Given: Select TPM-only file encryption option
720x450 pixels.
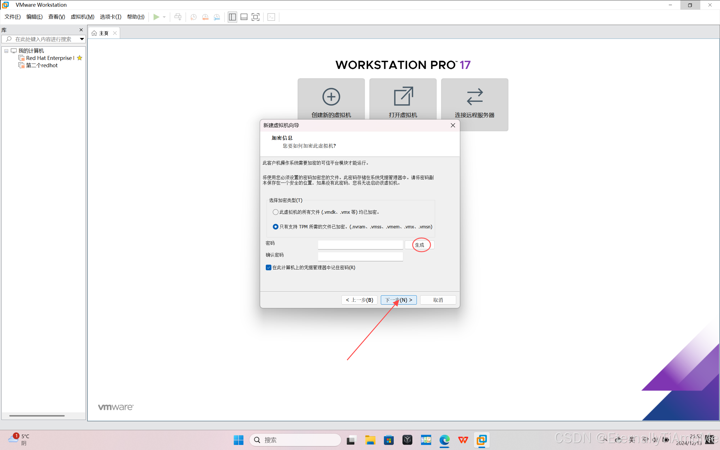Looking at the screenshot, I should (275, 226).
